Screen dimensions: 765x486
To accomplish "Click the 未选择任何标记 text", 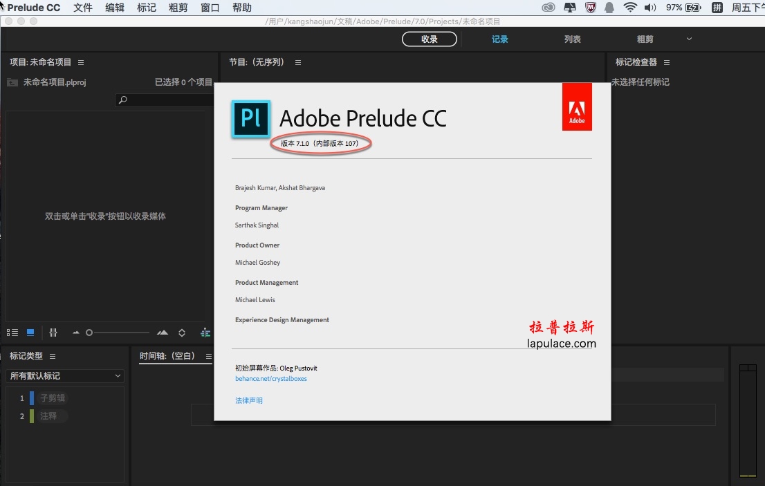I will 640,82.
